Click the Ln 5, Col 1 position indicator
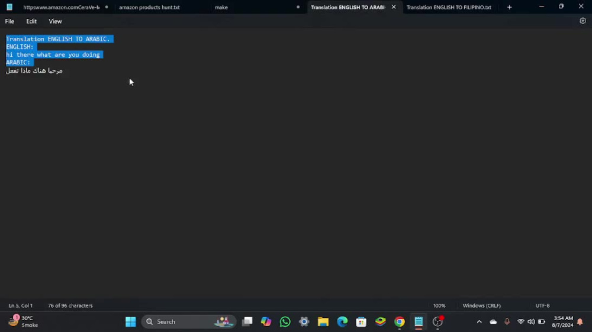Viewport: 592px width, 332px height. pyautogui.click(x=20, y=305)
